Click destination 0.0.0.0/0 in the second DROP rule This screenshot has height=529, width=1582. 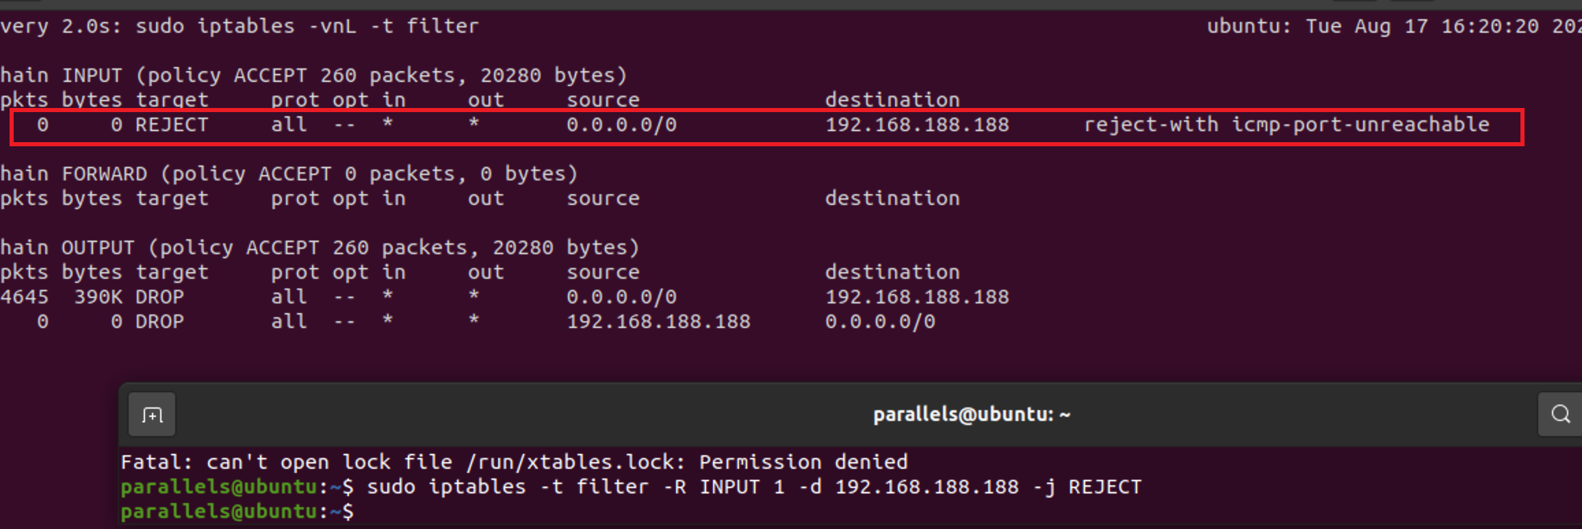880,321
